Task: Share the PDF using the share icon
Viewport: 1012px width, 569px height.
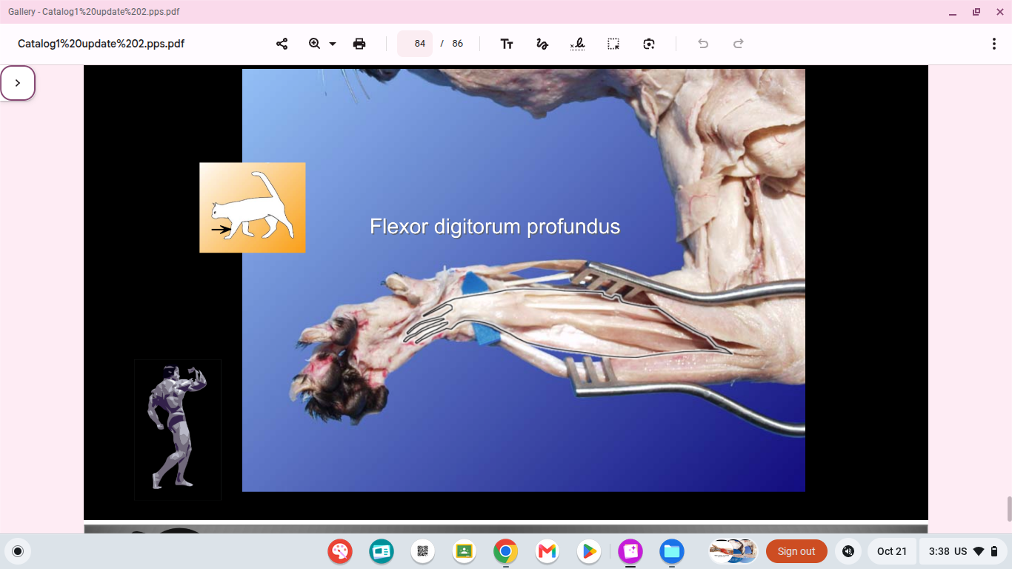Action: pos(282,44)
